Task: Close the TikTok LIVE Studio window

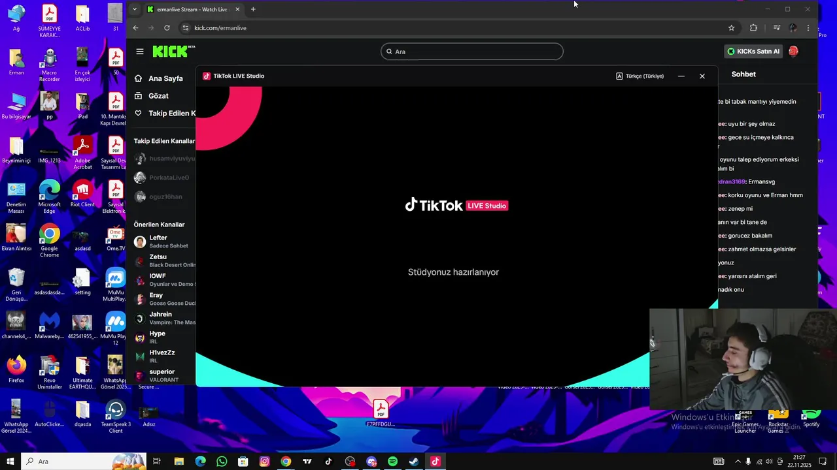Action: click(702, 76)
